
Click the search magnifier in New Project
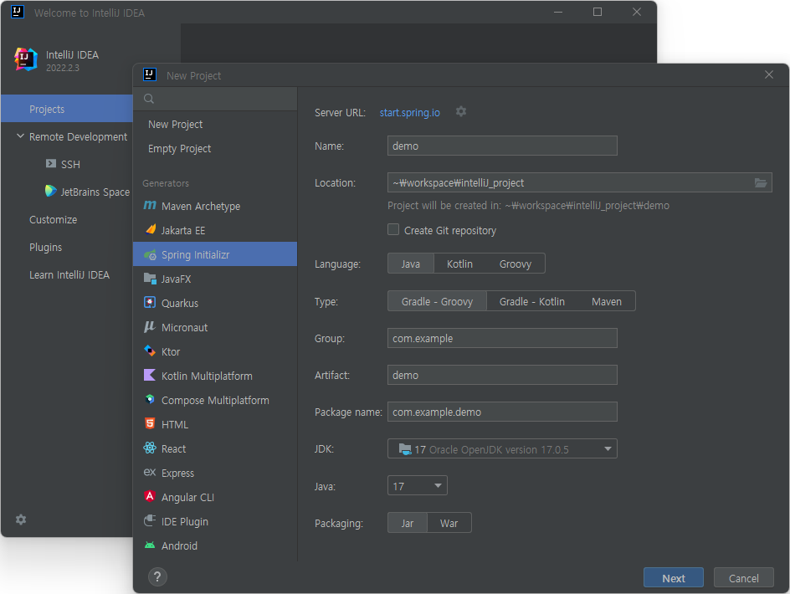[149, 99]
